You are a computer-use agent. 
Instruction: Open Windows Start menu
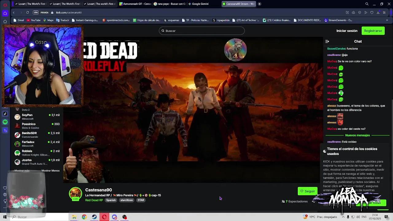(5, 217)
